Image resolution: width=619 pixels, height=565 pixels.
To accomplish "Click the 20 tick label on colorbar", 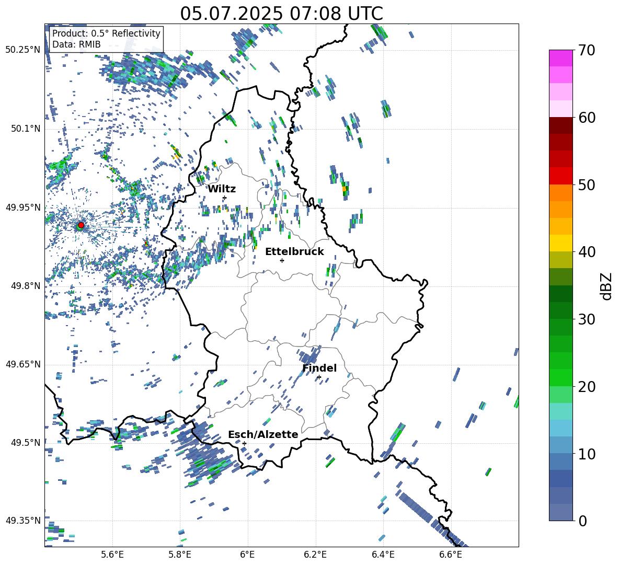I will coord(586,387).
